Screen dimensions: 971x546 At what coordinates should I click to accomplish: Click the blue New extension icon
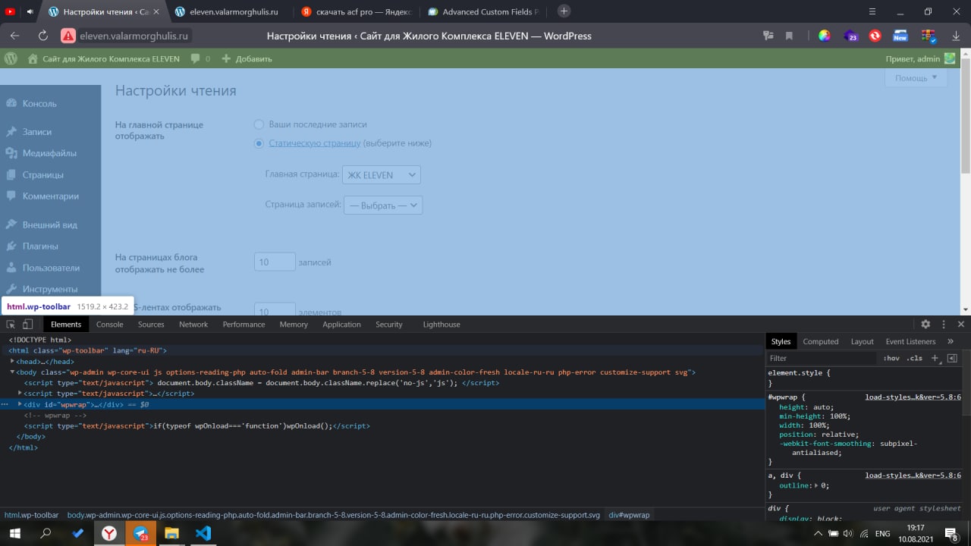coord(900,36)
